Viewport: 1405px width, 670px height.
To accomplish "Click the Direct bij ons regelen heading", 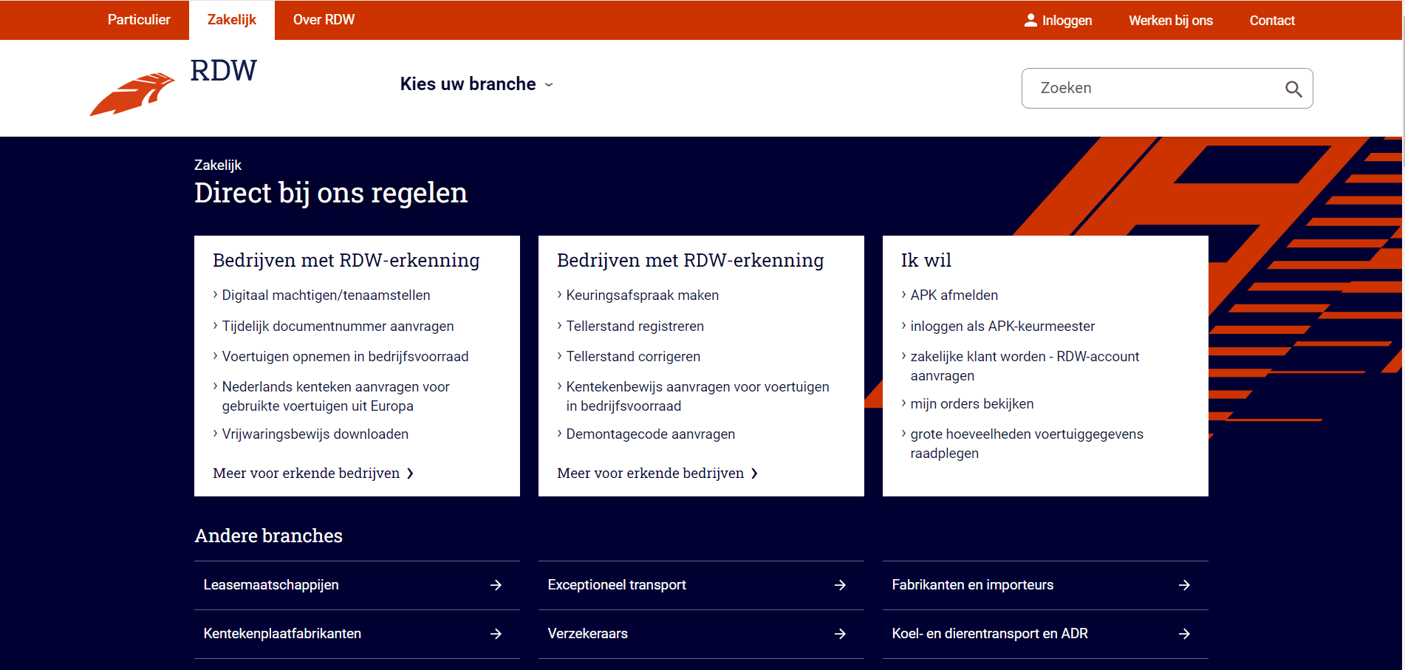I will point(331,193).
